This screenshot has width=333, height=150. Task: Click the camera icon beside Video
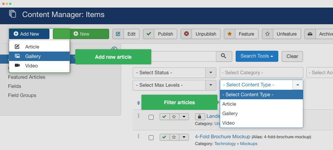[17, 66]
